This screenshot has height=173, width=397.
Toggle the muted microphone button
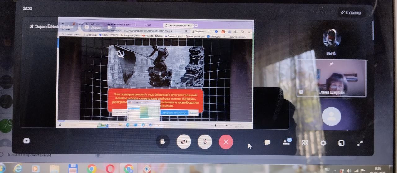pos(205,142)
